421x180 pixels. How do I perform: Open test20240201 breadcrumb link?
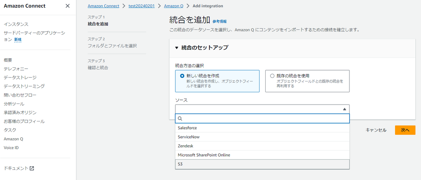point(142,6)
